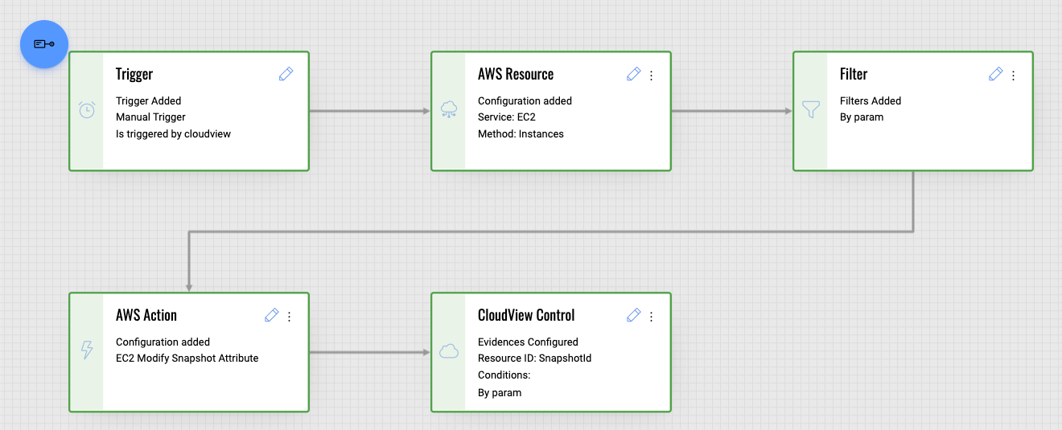The height and width of the screenshot is (430, 1062).
Task: Click the CloudView Control node heading
Action: (x=526, y=315)
